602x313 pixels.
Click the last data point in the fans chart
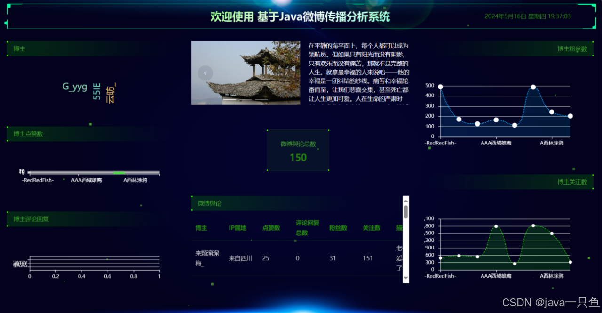(x=570, y=116)
